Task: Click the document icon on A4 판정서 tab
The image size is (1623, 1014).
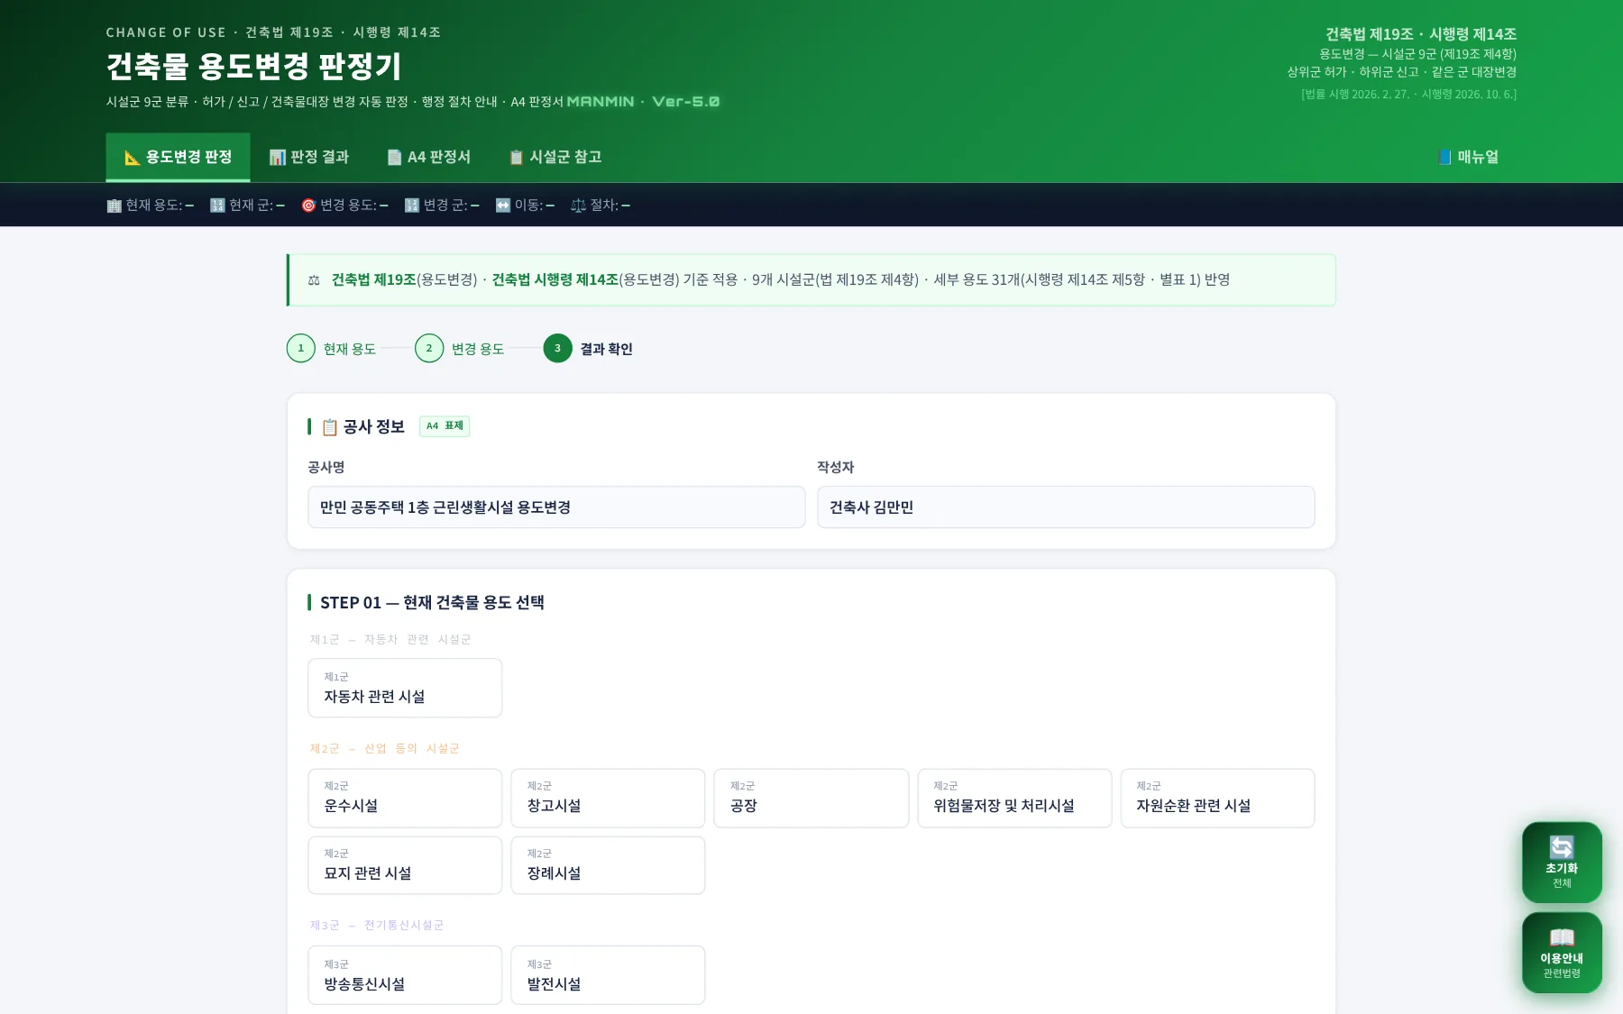Action: tap(394, 158)
